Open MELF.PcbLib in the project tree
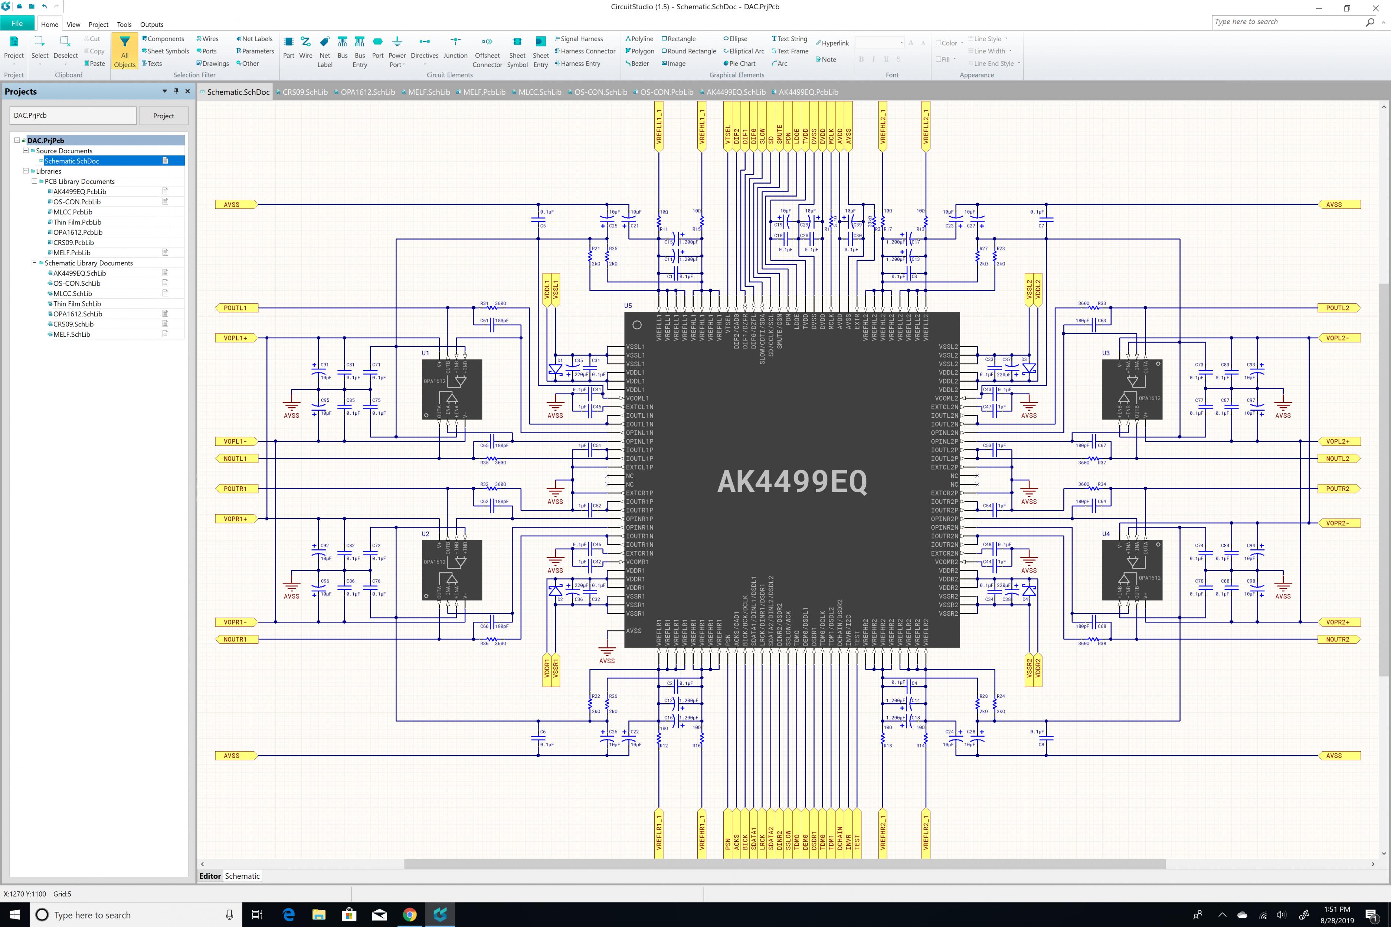 pyautogui.click(x=72, y=253)
